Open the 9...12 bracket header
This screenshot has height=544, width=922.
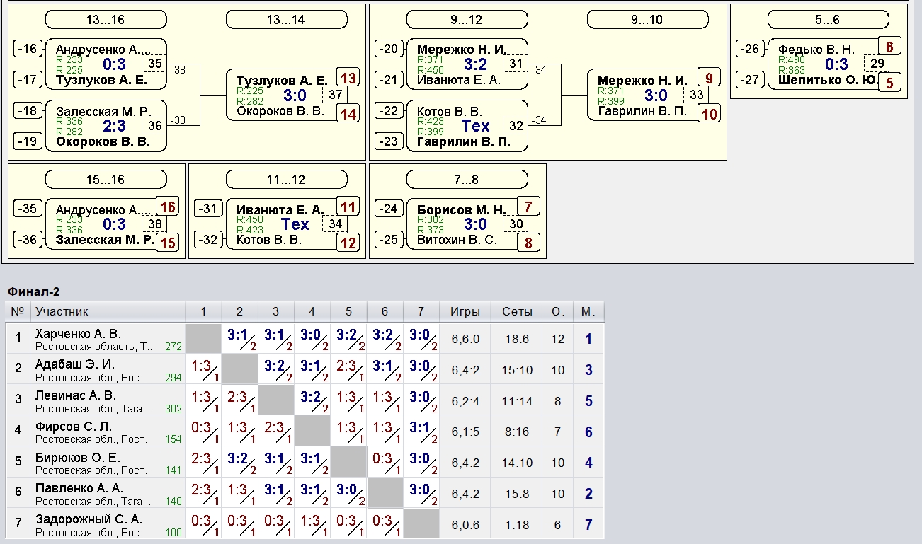tap(467, 20)
